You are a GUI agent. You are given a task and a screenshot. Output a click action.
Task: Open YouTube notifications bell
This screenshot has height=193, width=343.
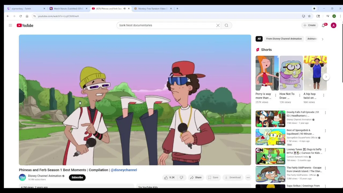[x=323, y=25]
